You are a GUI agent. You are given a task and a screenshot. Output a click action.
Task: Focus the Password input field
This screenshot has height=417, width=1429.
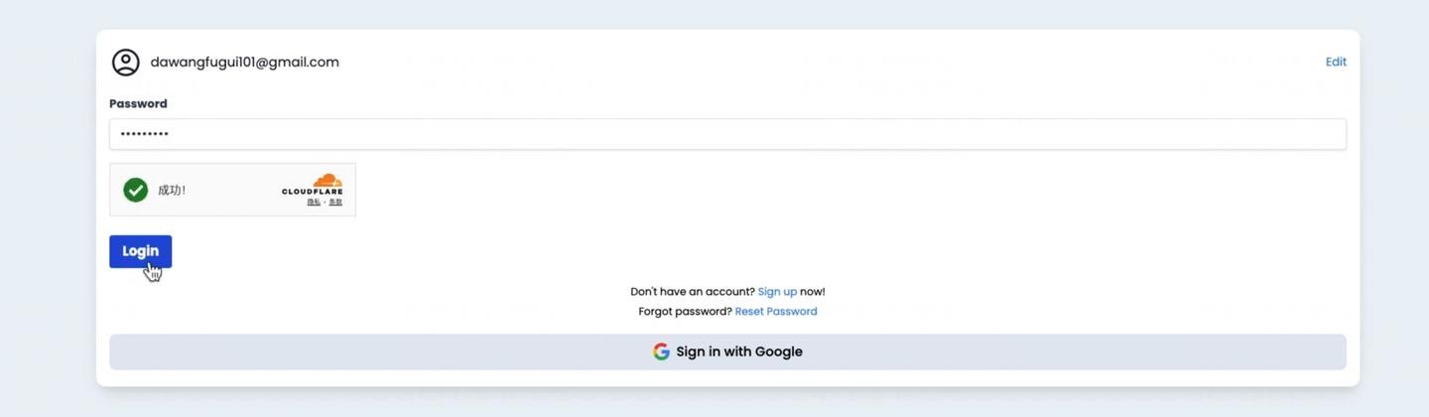pos(727,134)
